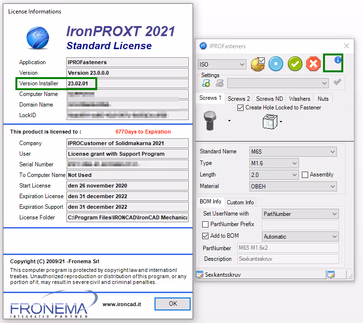
Task: Click the PartNumber Prefix text field
Action: (x=300, y=225)
